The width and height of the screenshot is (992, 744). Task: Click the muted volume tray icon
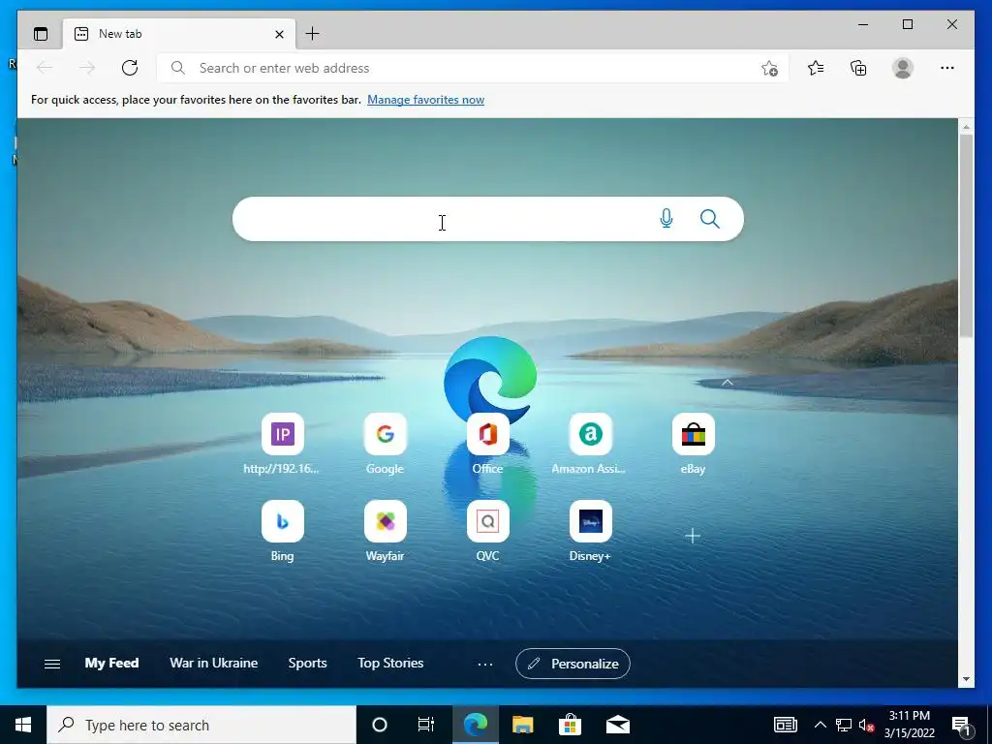click(866, 725)
